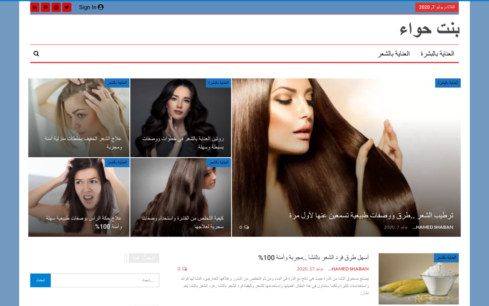Open the site's LinkedIn social icon
Image resolution: width=489 pixels, height=306 pixels.
click(x=34, y=7)
